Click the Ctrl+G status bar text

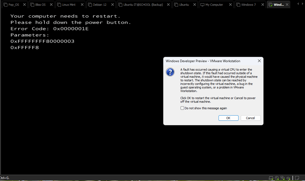click(x=4, y=178)
